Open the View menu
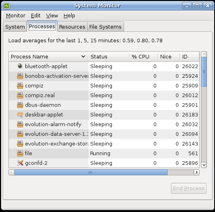 point(52,16)
